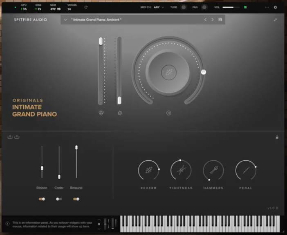287x235 pixels.
Task: Click the Ribbon fader handle
Action: tap(42, 168)
